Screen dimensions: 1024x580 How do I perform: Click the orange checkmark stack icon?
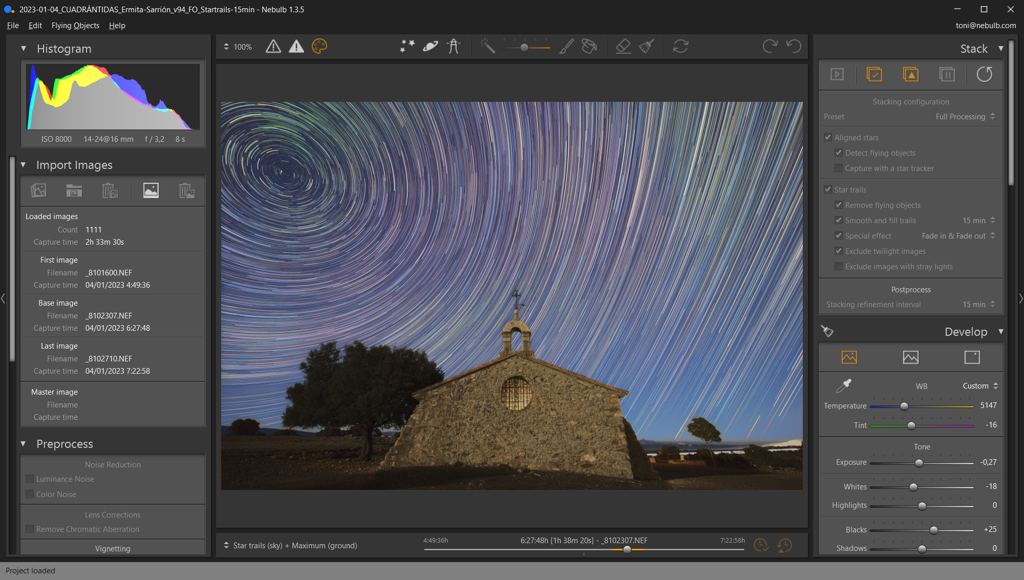(x=874, y=75)
